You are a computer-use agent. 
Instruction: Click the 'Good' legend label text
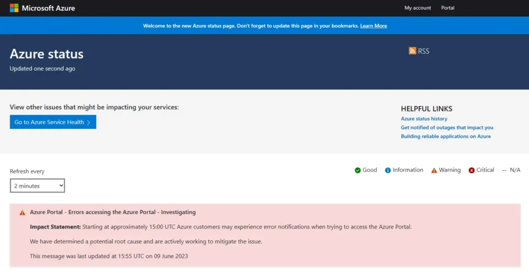pyautogui.click(x=370, y=170)
